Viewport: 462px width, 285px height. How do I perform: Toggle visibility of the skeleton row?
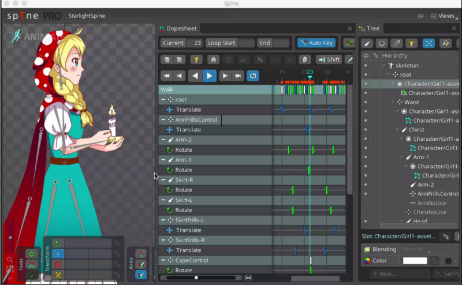[366, 65]
